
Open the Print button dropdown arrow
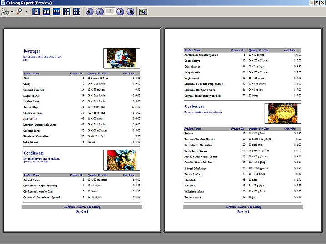tap(12, 12)
